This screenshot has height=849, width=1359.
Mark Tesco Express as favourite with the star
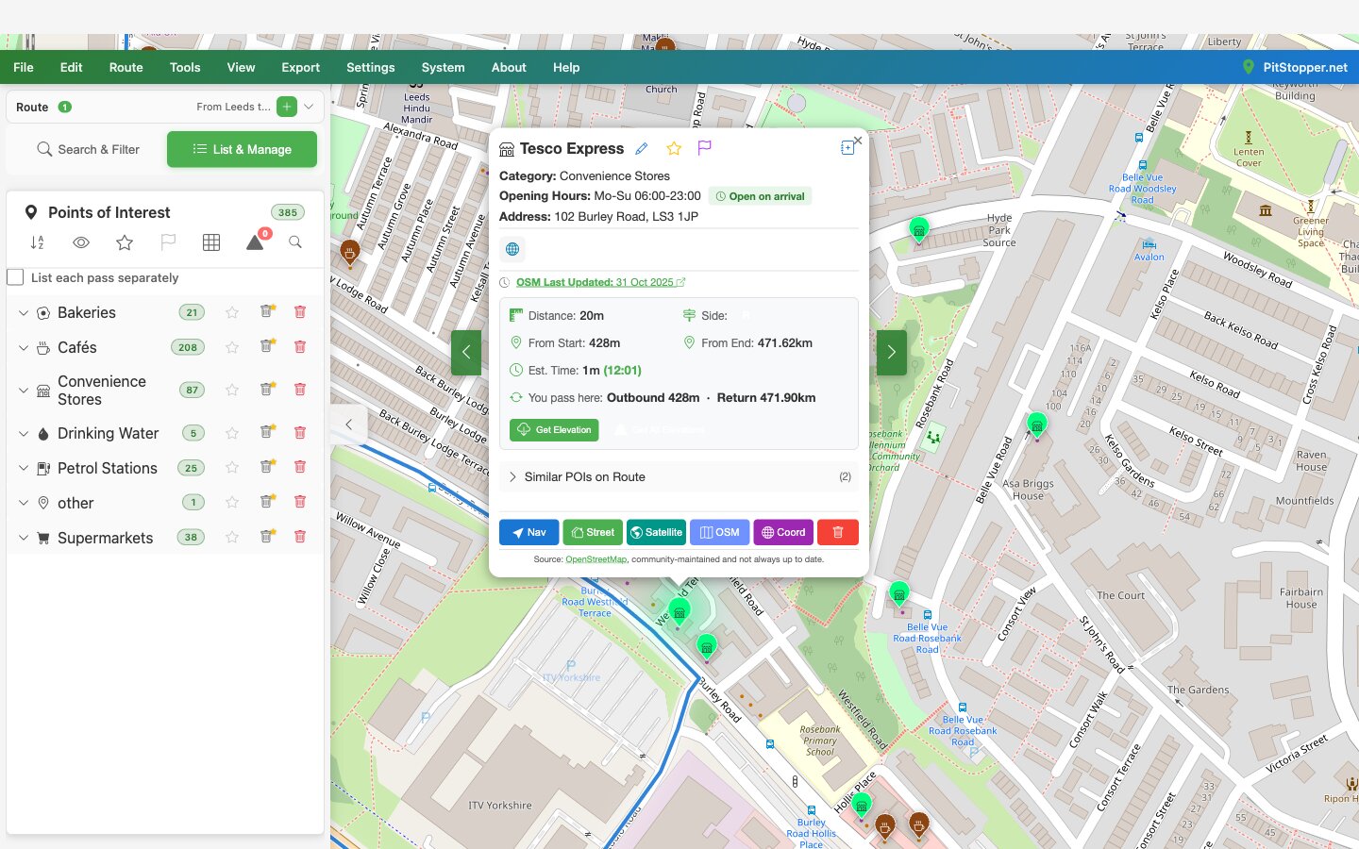(674, 149)
